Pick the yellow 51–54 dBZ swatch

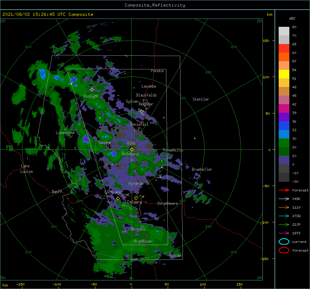click(284, 74)
